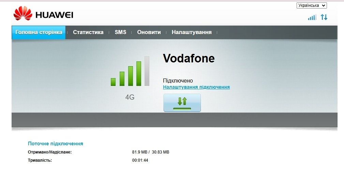The image size is (344, 190).
Task: Click the Підключено status text
Action: click(178, 81)
